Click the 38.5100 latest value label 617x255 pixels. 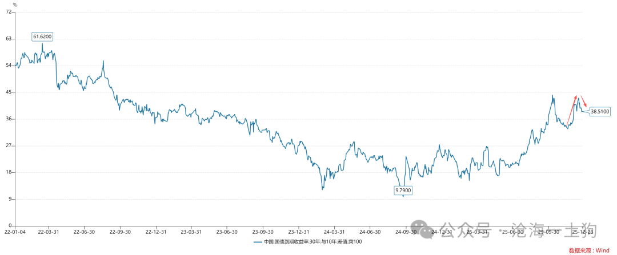(600, 112)
